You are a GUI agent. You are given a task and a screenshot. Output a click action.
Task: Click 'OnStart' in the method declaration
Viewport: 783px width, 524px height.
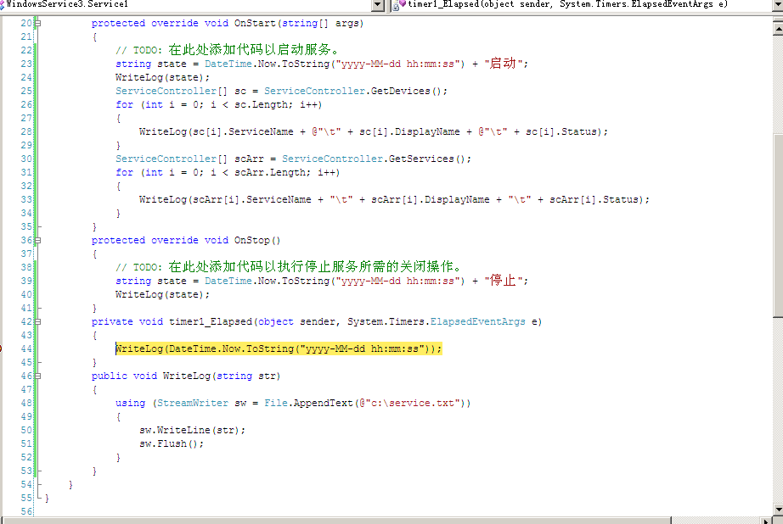(255, 23)
